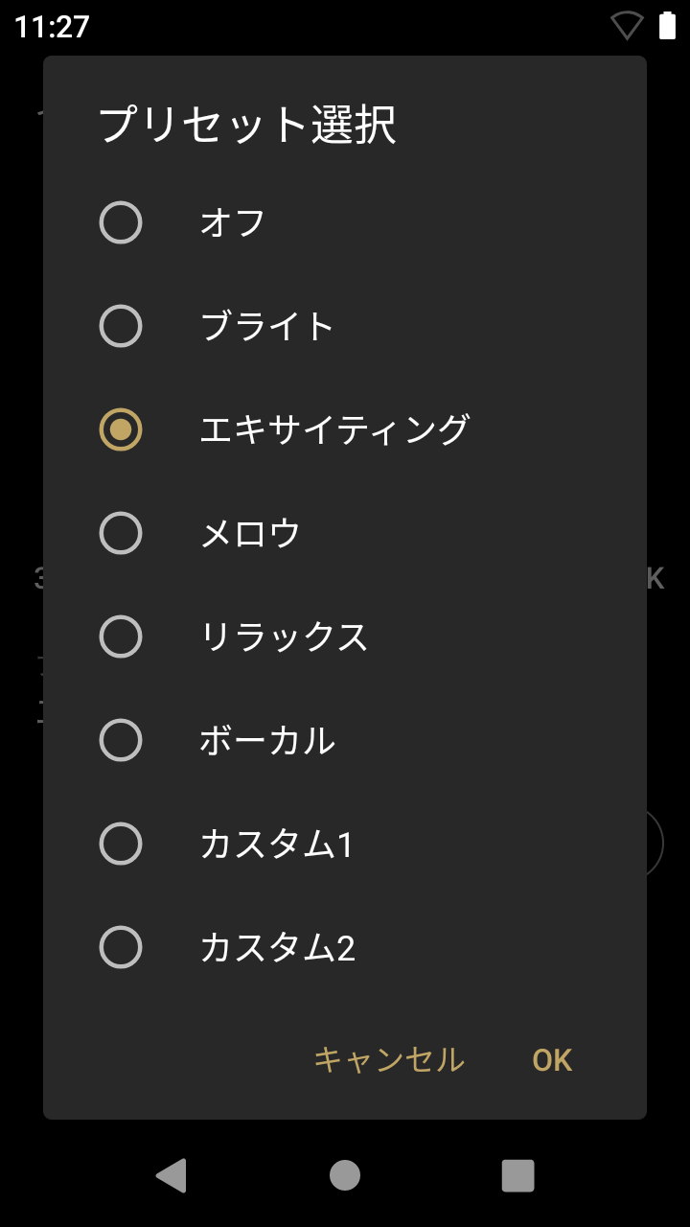Open recent apps via the square icon
Screen dimensions: 690x1227
[517, 1175]
